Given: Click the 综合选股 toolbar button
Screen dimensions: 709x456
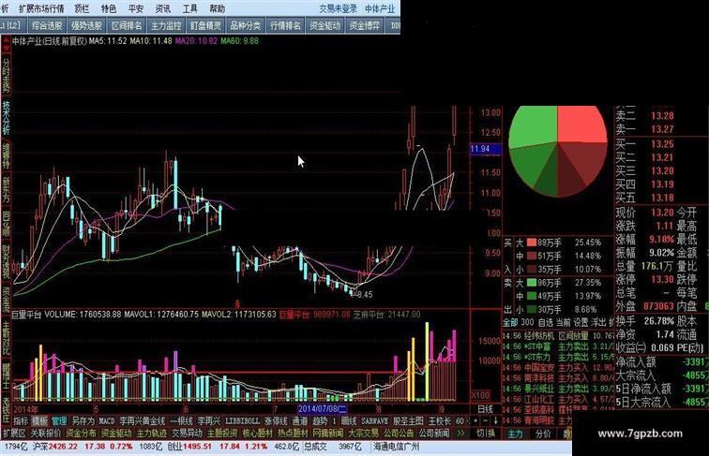Looking at the screenshot, I should (47, 25).
